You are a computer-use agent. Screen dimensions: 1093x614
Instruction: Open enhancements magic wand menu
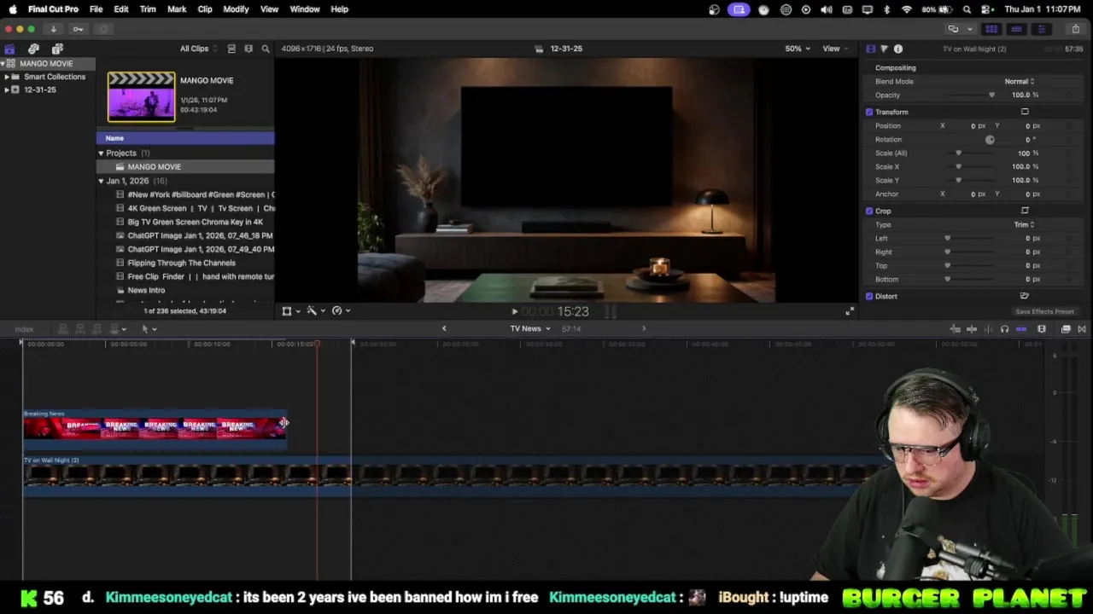315,311
